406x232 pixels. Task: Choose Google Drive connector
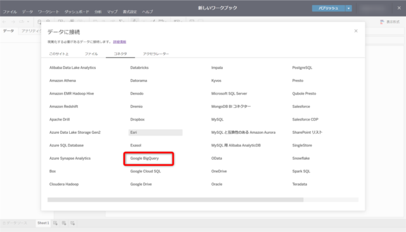141,184
